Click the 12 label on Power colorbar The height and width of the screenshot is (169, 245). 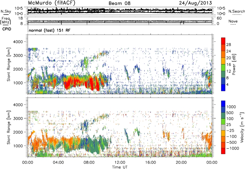coord(228,71)
